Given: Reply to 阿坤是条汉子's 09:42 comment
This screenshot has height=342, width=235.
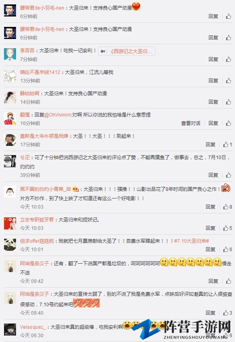Looking at the screenshot, I should (213, 281).
